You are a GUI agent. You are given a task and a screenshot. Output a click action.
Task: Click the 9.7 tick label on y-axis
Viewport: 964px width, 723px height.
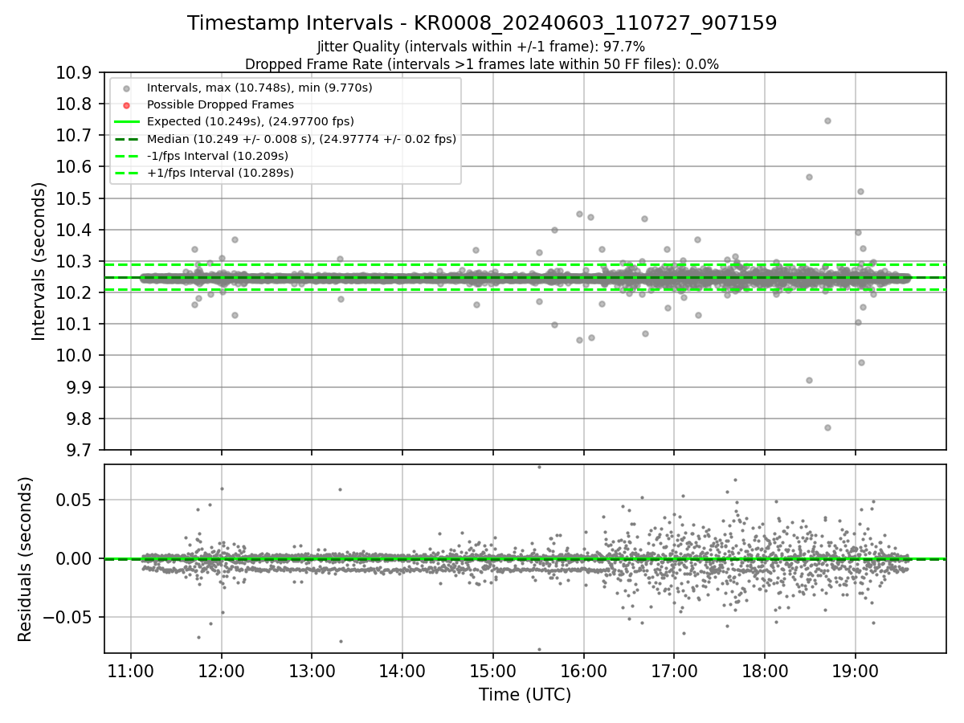click(80, 450)
